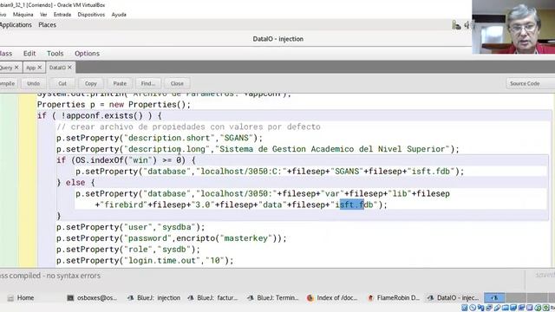The height and width of the screenshot is (312, 555).
Task: Open VirtualBox Dispositivos menu
Action: point(91,15)
